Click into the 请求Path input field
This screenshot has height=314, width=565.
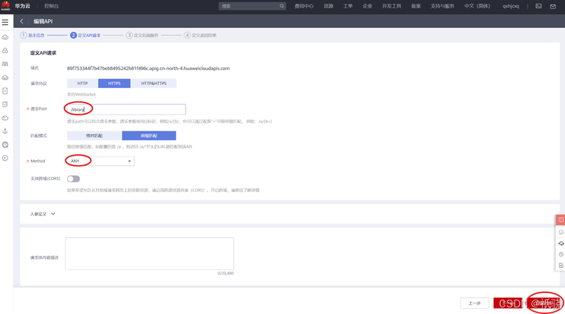pyautogui.click(x=127, y=110)
